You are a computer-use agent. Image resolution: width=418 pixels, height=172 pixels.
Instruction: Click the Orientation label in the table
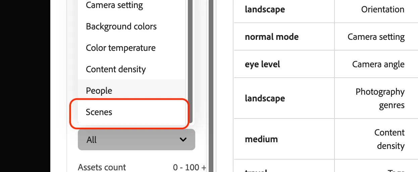(383, 9)
